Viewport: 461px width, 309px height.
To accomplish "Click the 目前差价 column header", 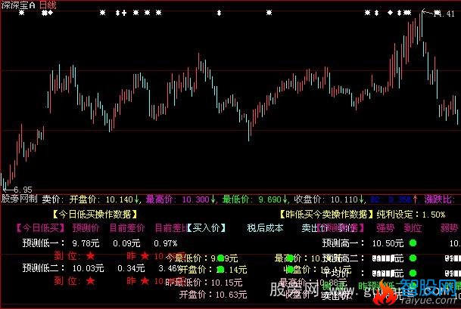I will [127, 228].
